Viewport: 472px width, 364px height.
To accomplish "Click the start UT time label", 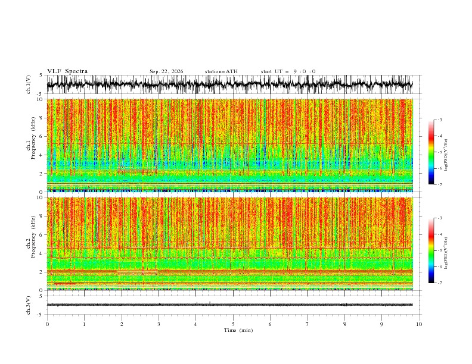I will (288, 71).
